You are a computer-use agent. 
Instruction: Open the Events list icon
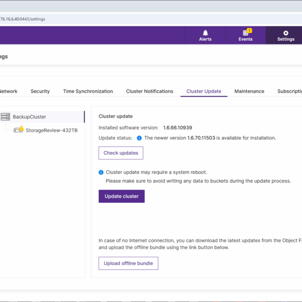click(x=245, y=33)
